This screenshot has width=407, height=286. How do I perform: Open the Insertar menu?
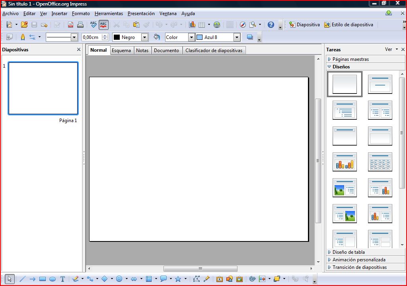click(x=59, y=14)
